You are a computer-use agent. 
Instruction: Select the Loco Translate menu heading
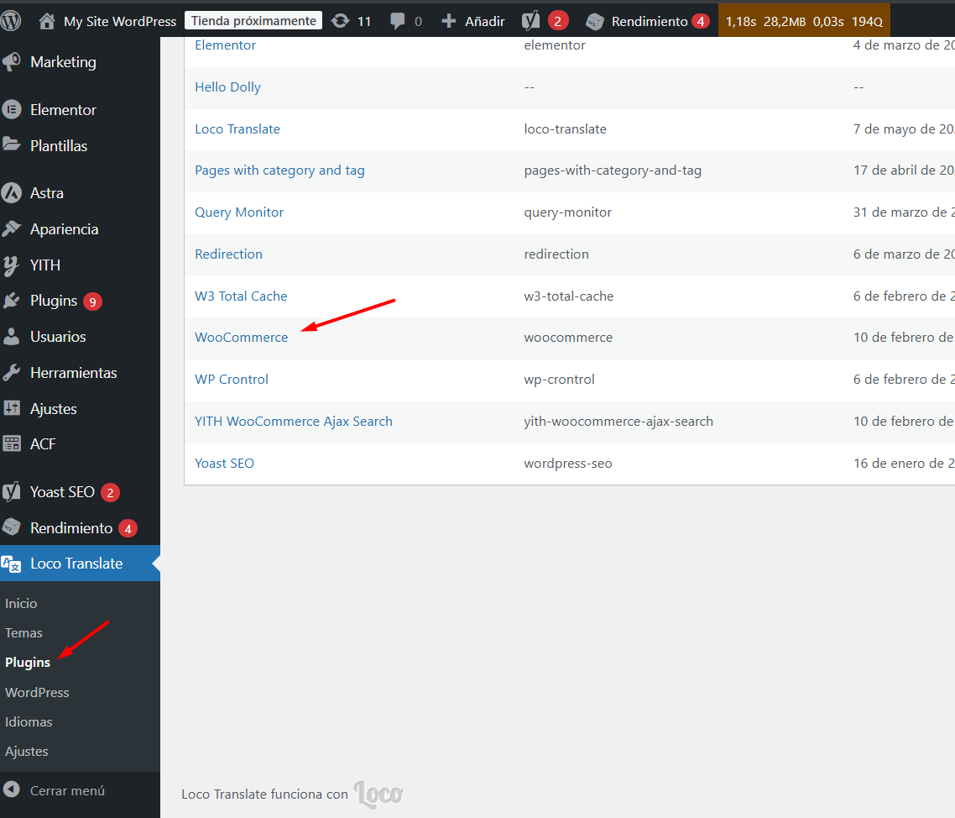[76, 564]
